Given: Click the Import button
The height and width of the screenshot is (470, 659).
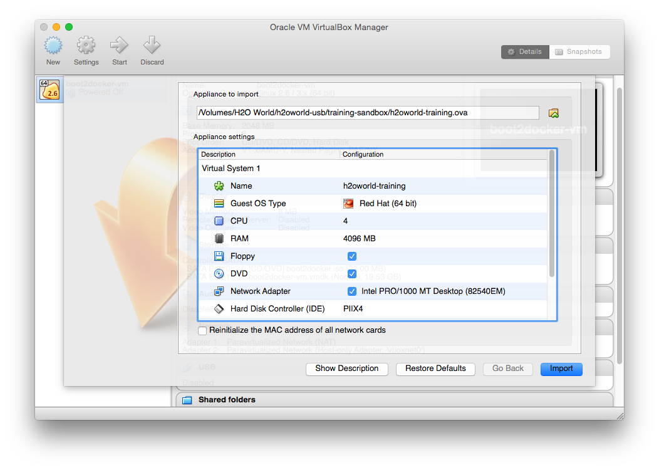Looking at the screenshot, I should pyautogui.click(x=561, y=368).
